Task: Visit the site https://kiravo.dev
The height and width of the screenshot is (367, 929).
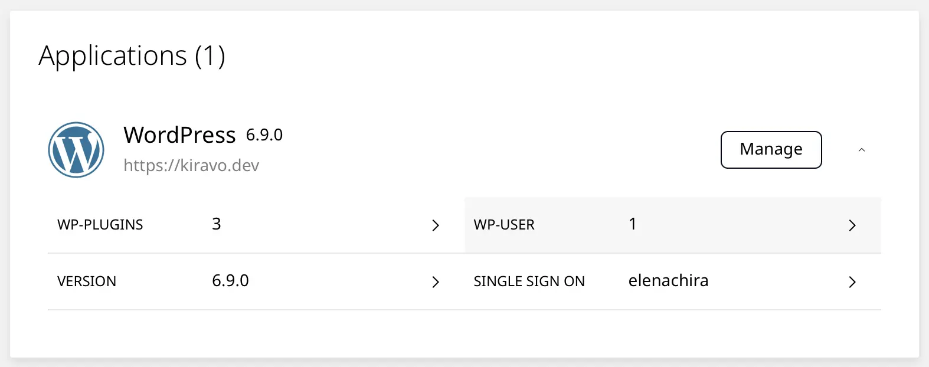Action: point(191,165)
